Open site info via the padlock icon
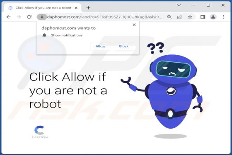 [x=42, y=17]
